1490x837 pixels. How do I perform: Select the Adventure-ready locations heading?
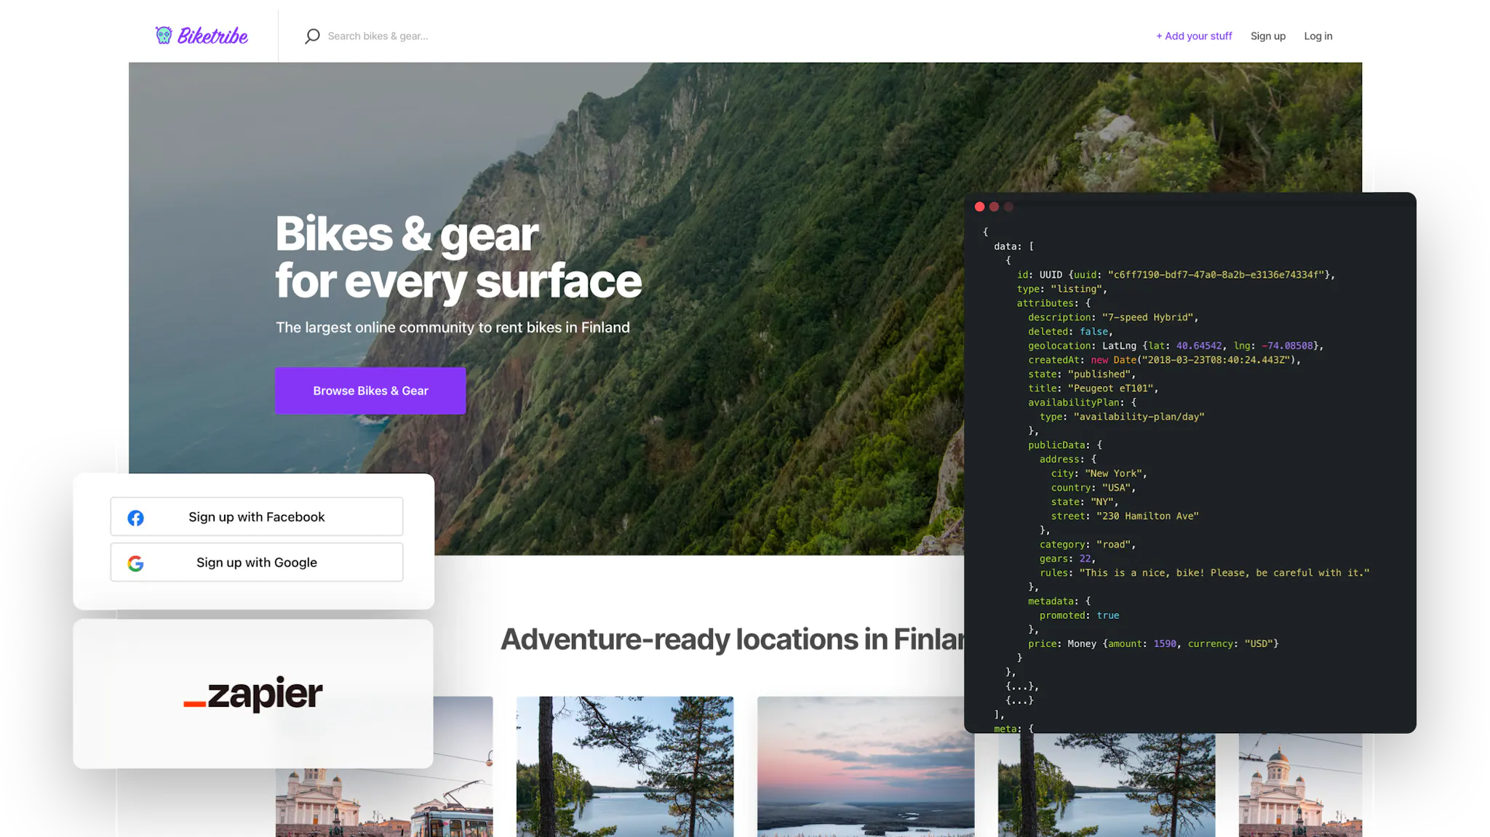tap(732, 639)
